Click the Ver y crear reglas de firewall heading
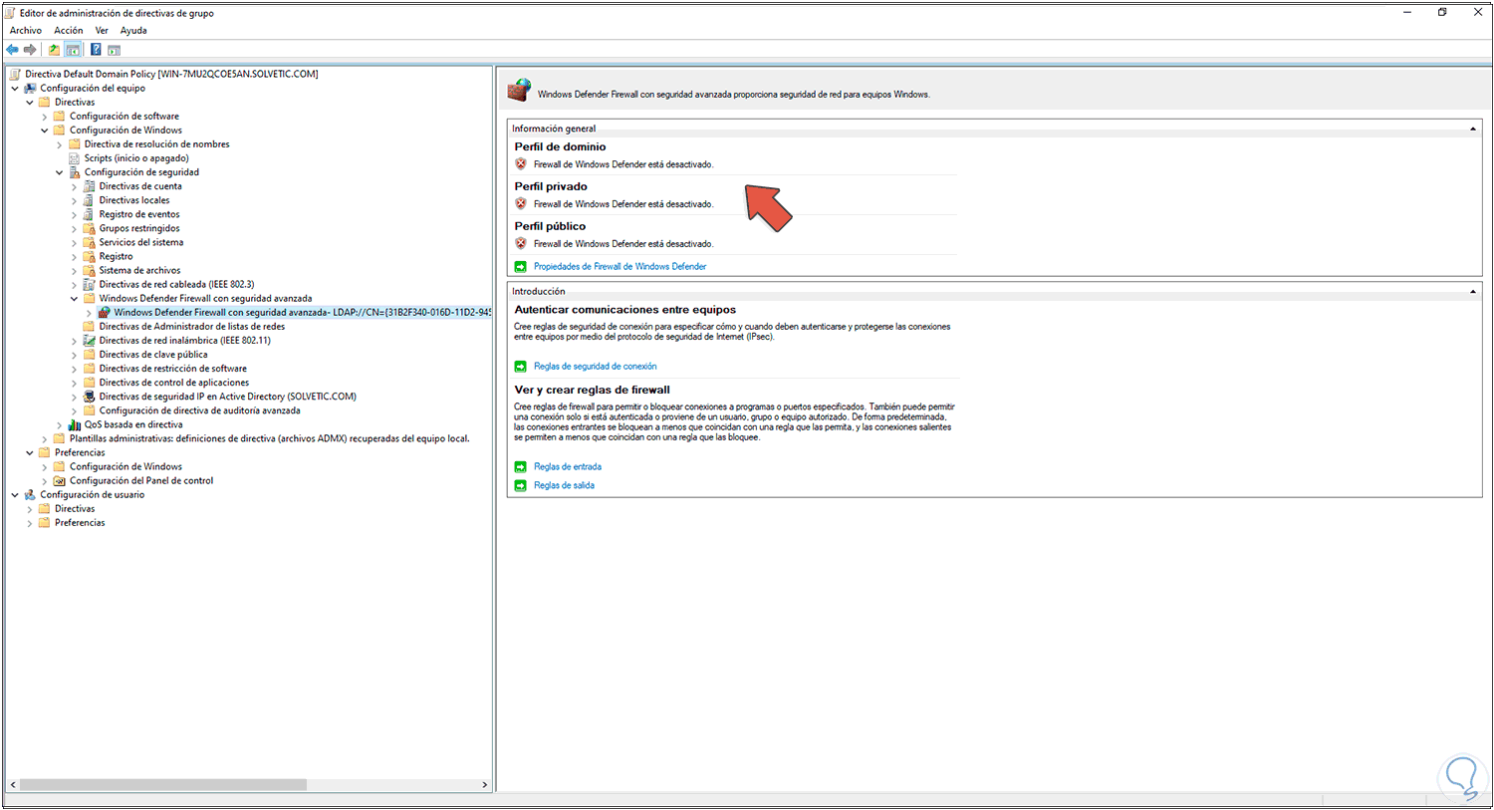The width and height of the screenshot is (1494, 810). 592,390
